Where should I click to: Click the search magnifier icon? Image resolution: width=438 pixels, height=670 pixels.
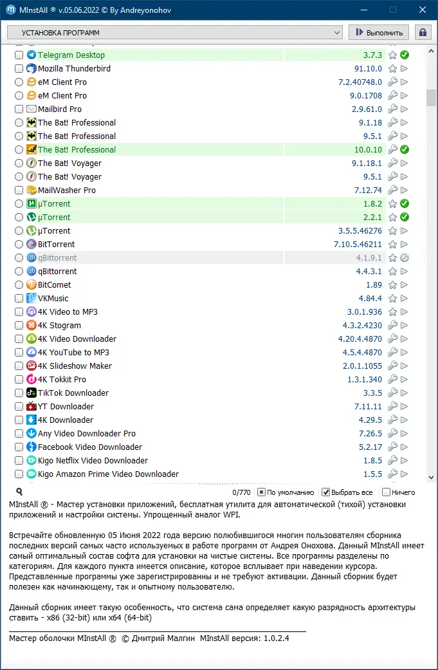[19, 492]
